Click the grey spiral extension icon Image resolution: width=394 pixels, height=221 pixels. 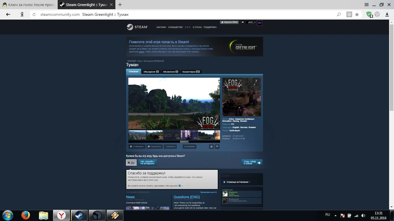point(377,14)
